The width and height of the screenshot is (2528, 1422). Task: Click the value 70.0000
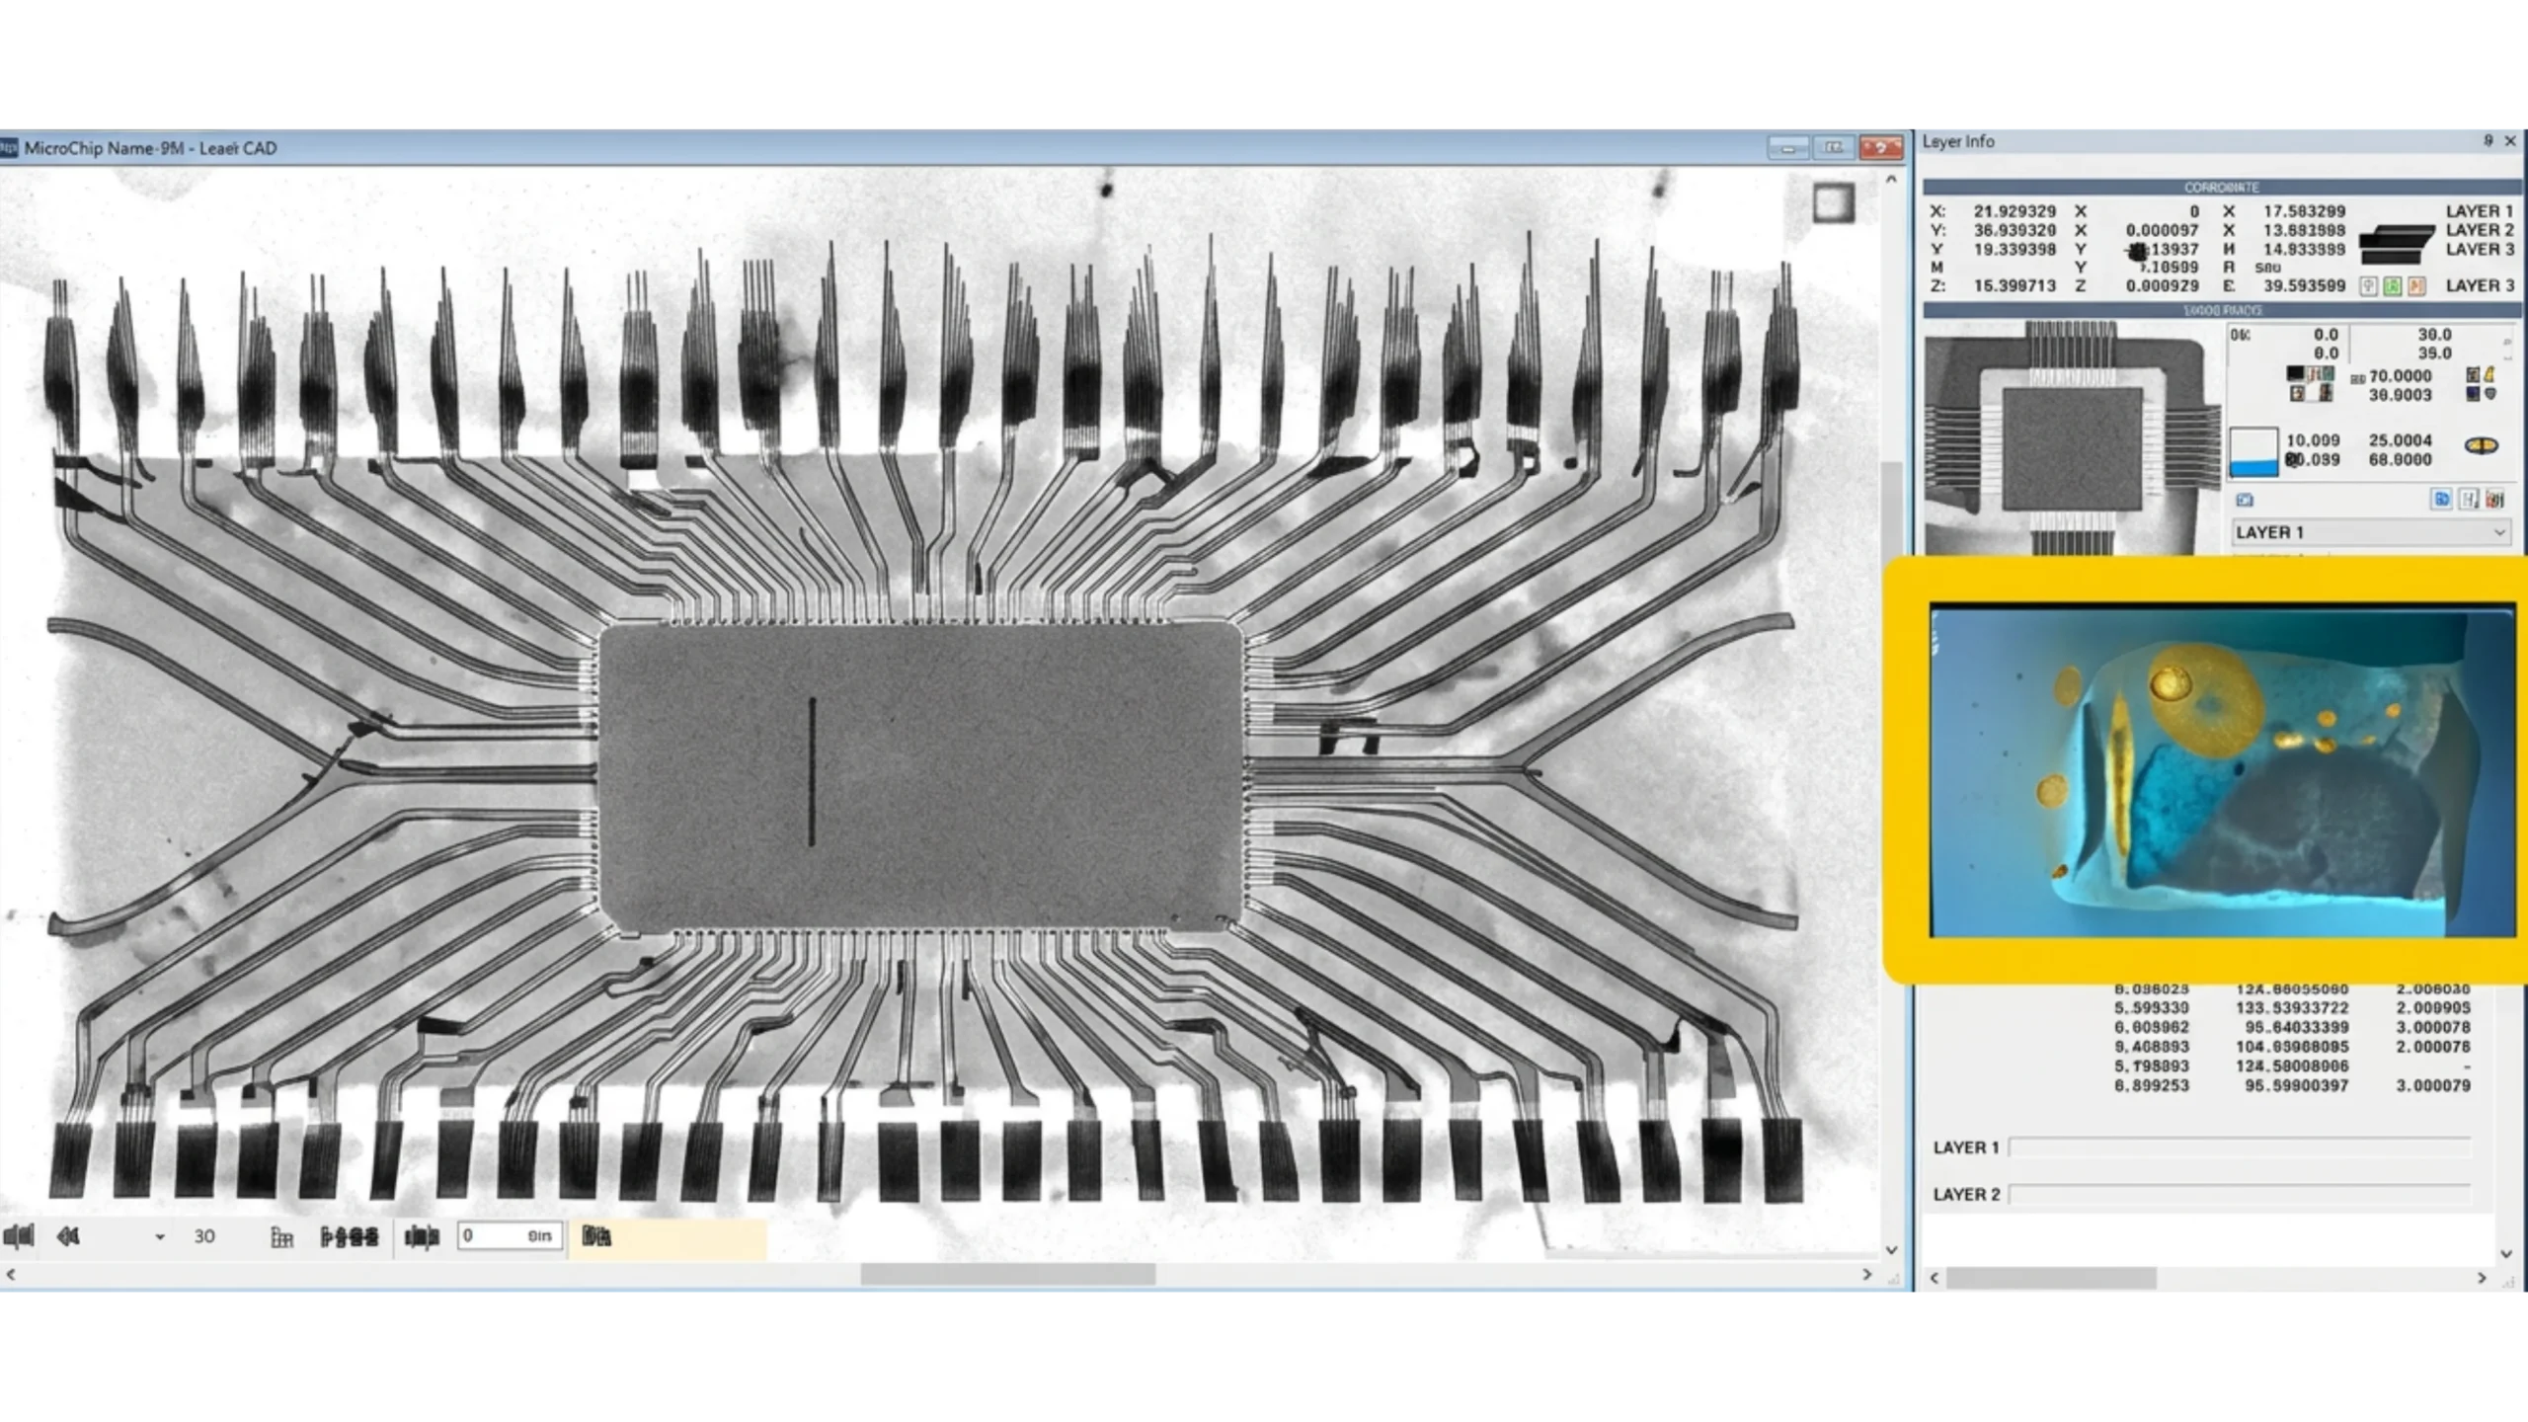[2401, 376]
